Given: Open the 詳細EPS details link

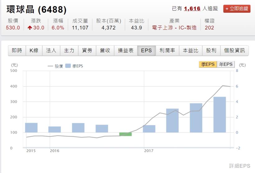Looking at the screenshot, I should [239, 166].
